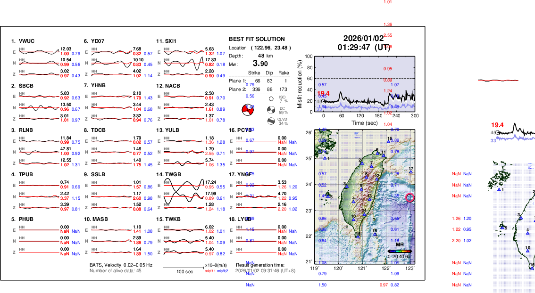Screen dimensions: 535x293
Task: Click the BEST FIT SOLUTION title
Action: point(257,39)
